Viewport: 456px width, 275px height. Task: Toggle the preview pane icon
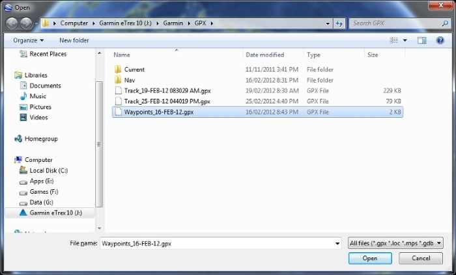click(421, 40)
